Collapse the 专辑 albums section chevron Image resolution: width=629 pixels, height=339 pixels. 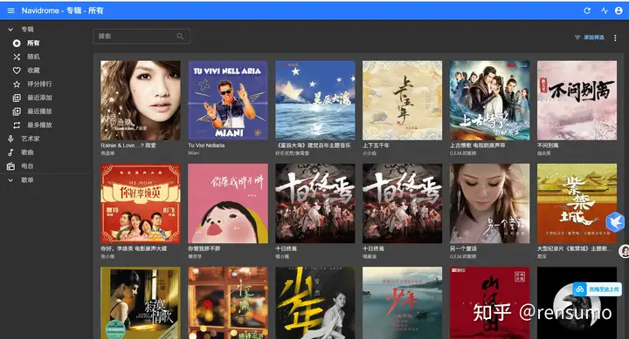[10, 30]
